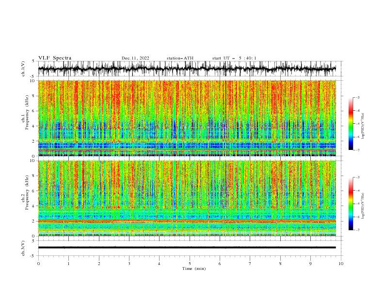The height and width of the screenshot is (296, 384).
Task: Click the "VLF Spectra" plot title
Action: pyautogui.click(x=55, y=58)
